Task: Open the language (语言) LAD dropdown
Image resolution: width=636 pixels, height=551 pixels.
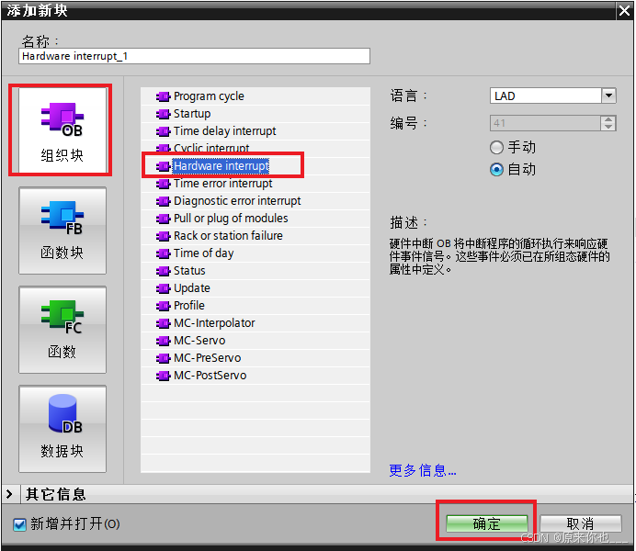Action: pos(608,96)
